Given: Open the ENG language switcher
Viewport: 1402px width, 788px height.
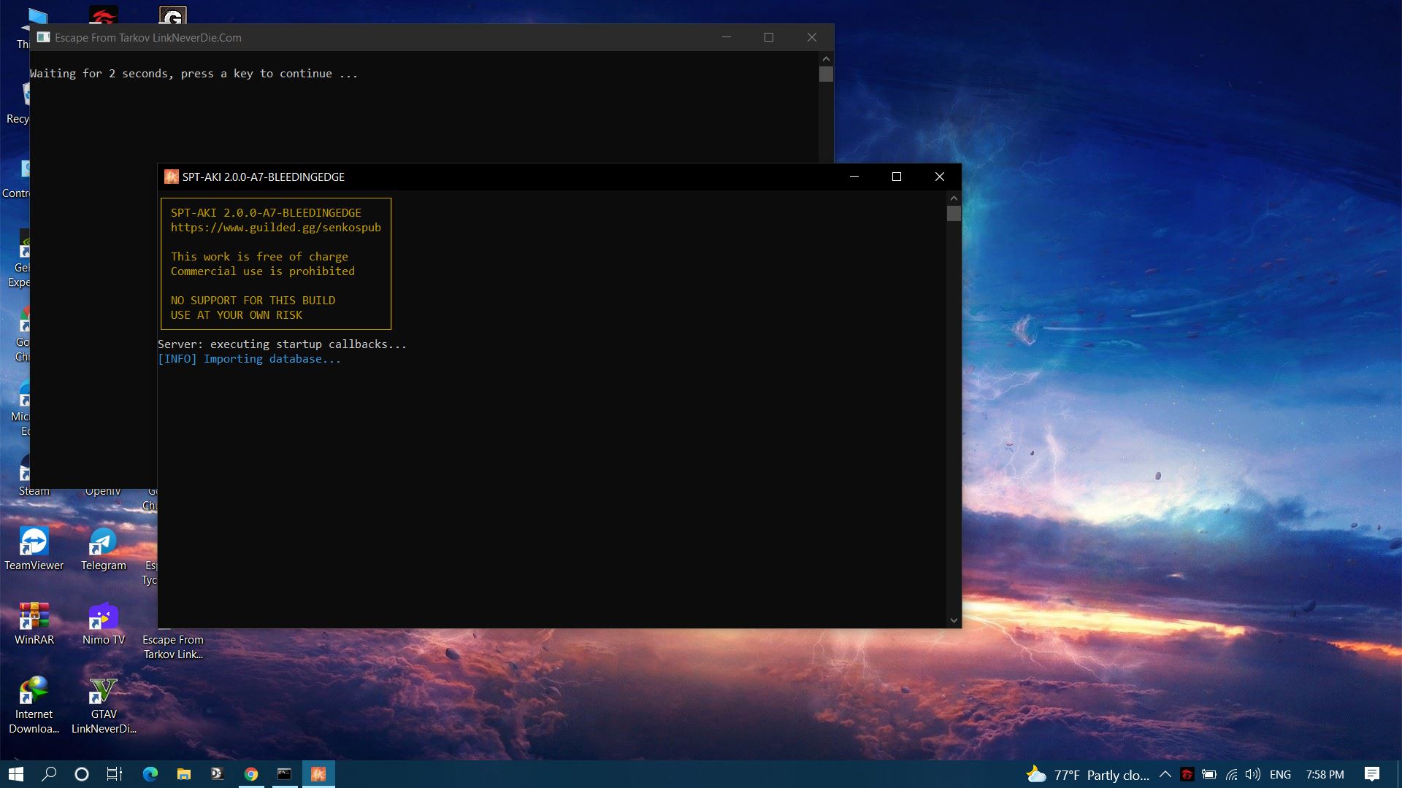Looking at the screenshot, I should tap(1280, 775).
